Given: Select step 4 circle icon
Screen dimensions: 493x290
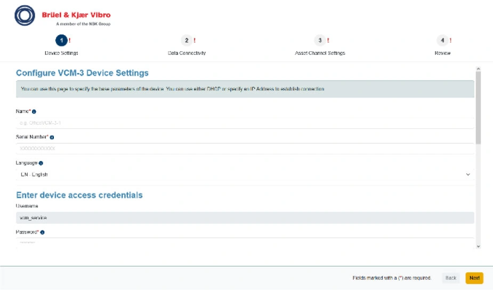Looking at the screenshot, I should coord(442,41).
